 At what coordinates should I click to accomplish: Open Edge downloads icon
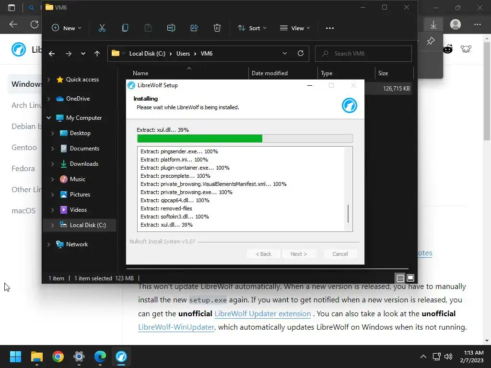point(433,24)
